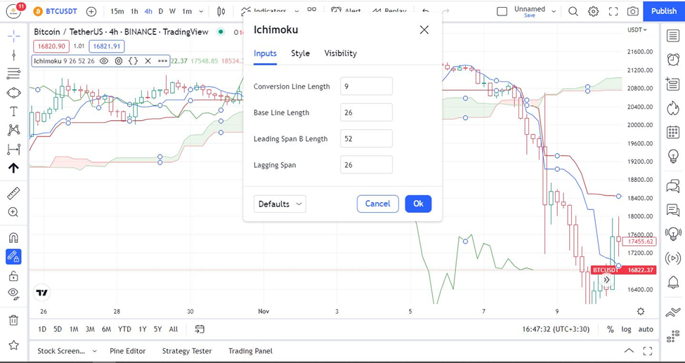Edit the Conversion Line Length field
Viewport: 685px width, 363px height.
pos(366,86)
